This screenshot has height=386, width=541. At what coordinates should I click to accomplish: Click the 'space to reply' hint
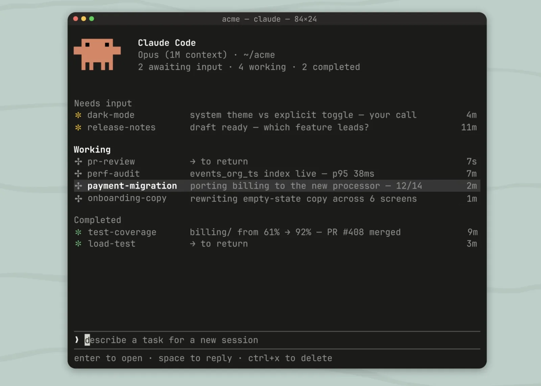(x=195, y=358)
